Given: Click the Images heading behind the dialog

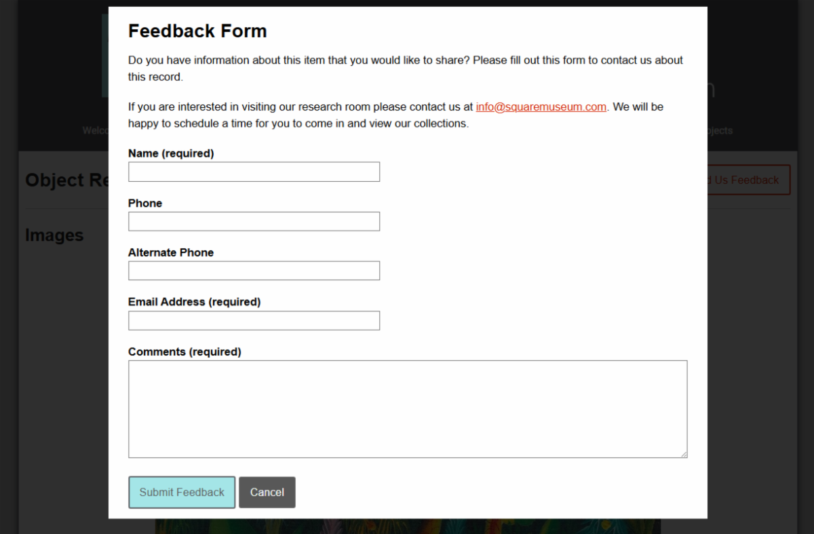Looking at the screenshot, I should click(54, 235).
